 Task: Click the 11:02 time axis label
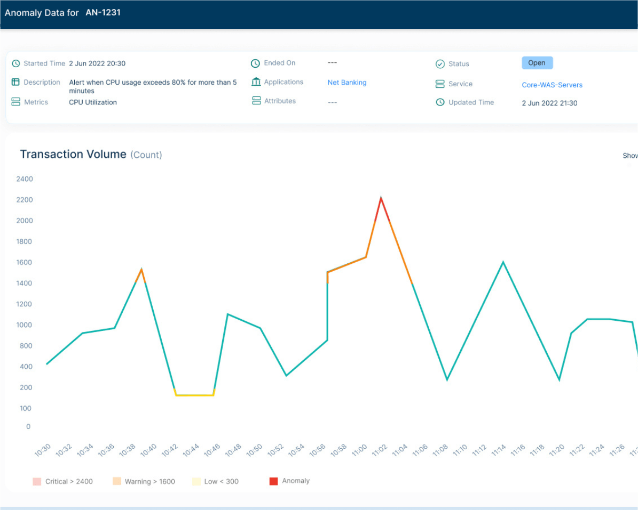pos(379,450)
